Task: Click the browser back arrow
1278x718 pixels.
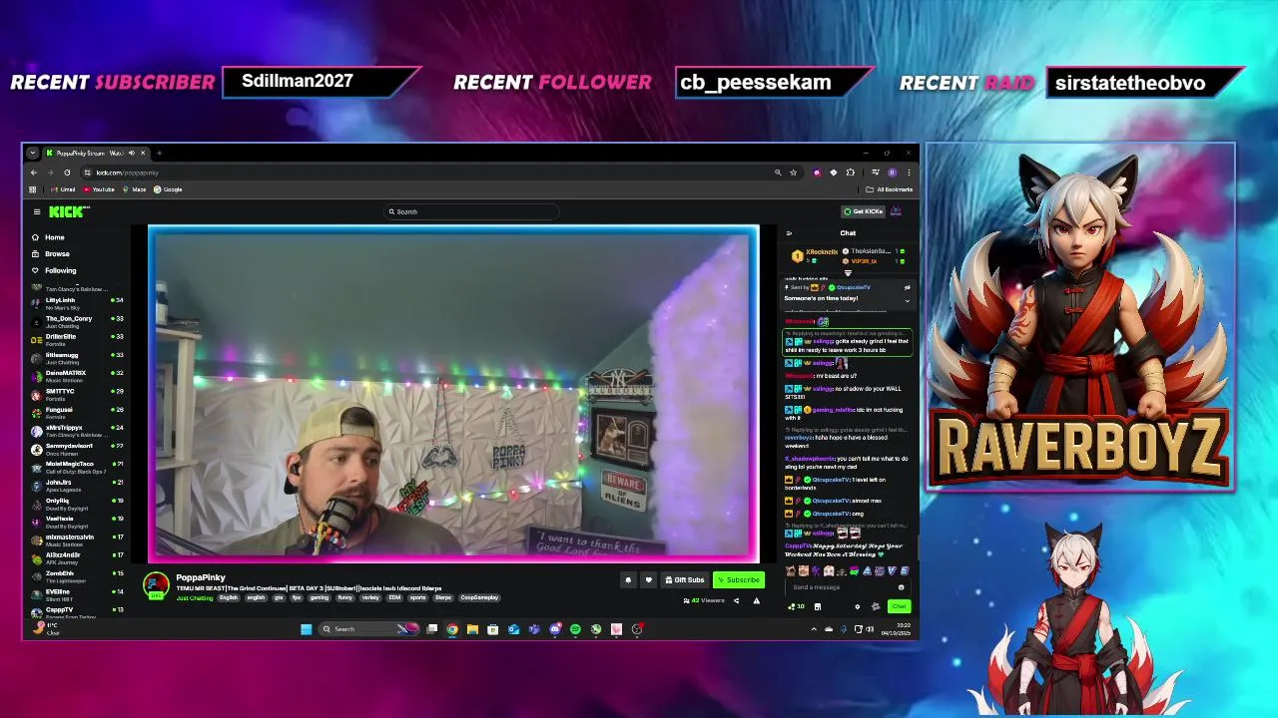Action: 33,173
